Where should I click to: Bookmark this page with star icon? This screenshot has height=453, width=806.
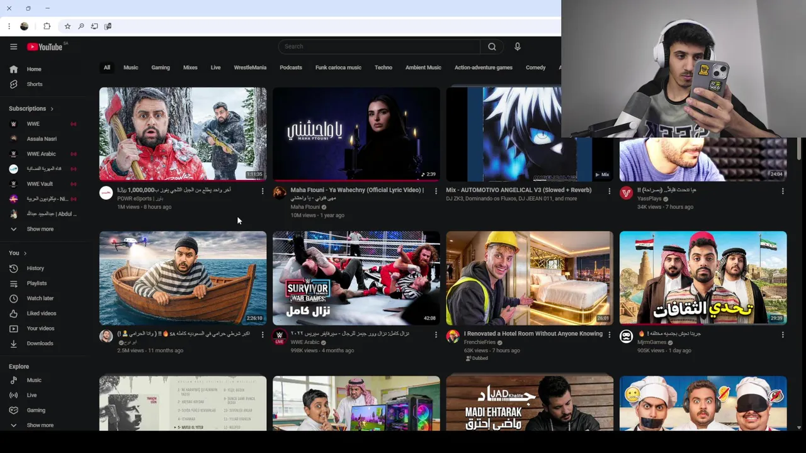pos(67,26)
